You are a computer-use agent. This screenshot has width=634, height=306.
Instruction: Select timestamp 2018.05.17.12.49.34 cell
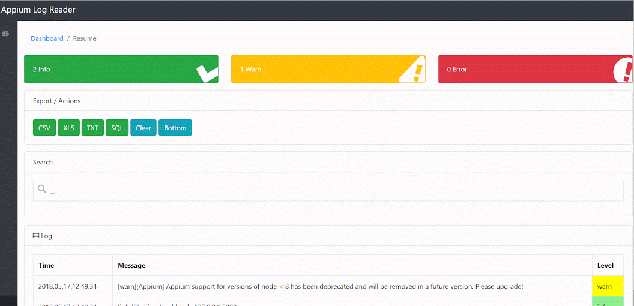[73, 286]
